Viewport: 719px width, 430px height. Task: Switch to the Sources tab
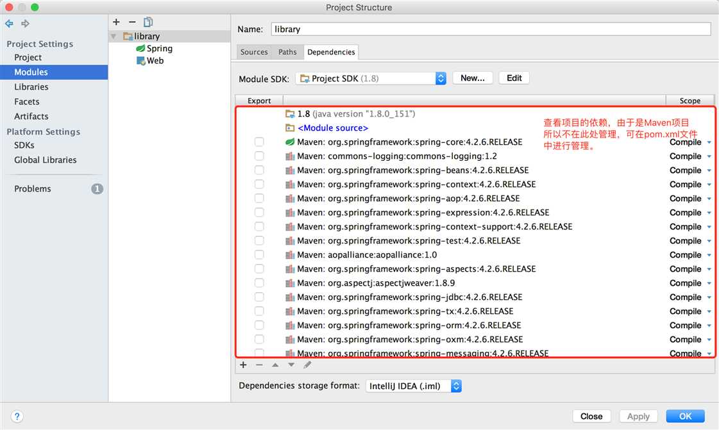pyautogui.click(x=254, y=52)
